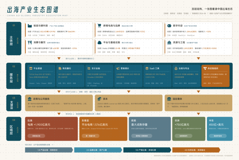Click the megaphone icon for 营销增长
Image resolution: width=239 pixels, height=160 pixels.
[118, 69]
